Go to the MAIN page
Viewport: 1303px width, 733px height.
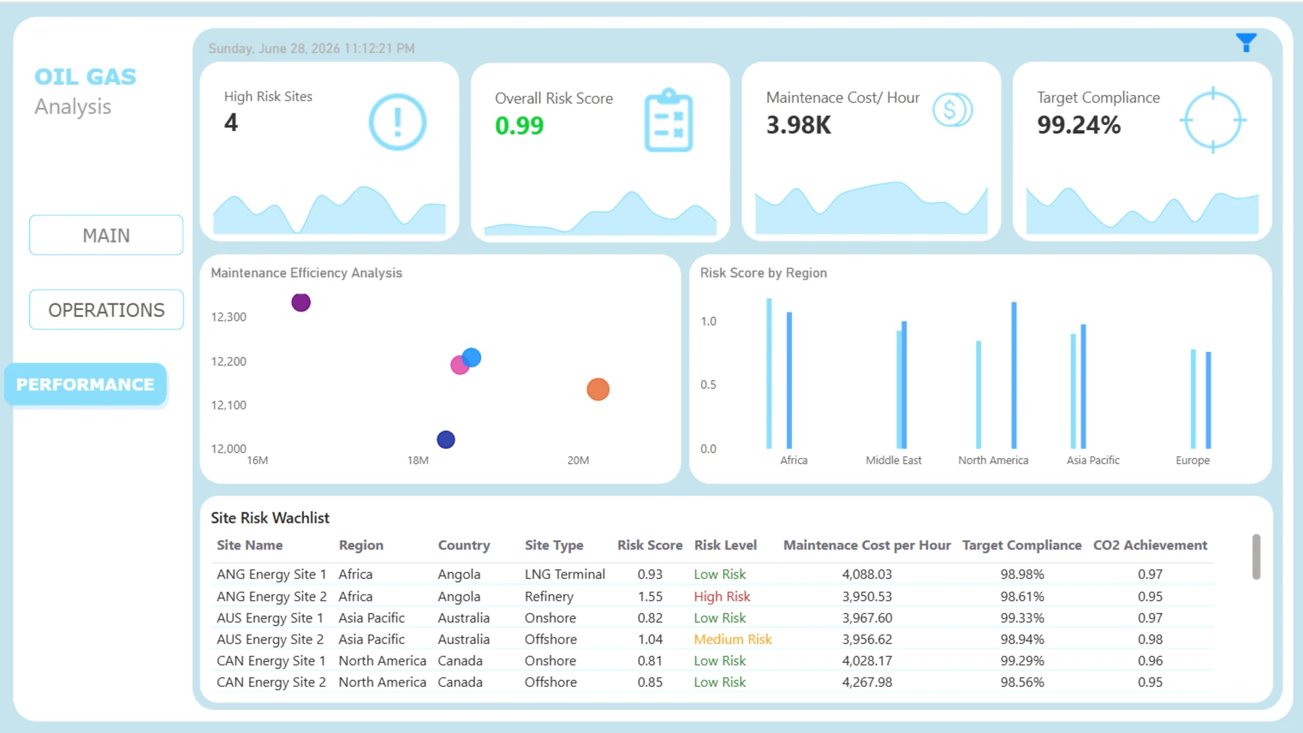106,235
